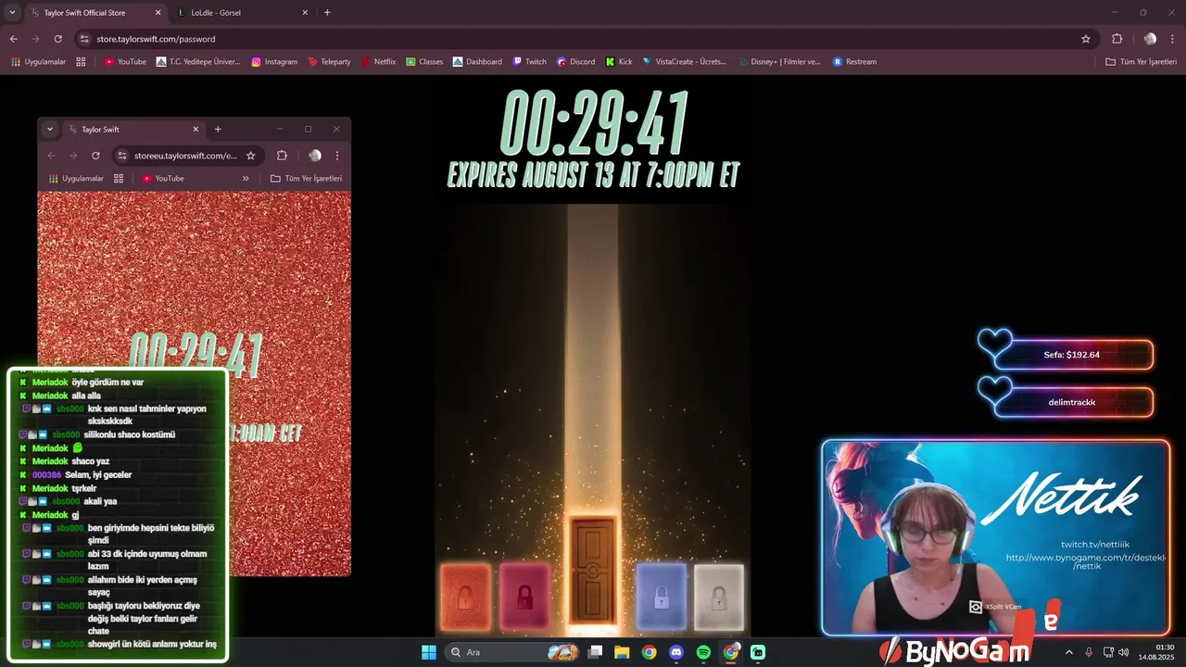1186x667 pixels.
Task: Open the profile avatar in main browser
Action: [x=1150, y=39]
